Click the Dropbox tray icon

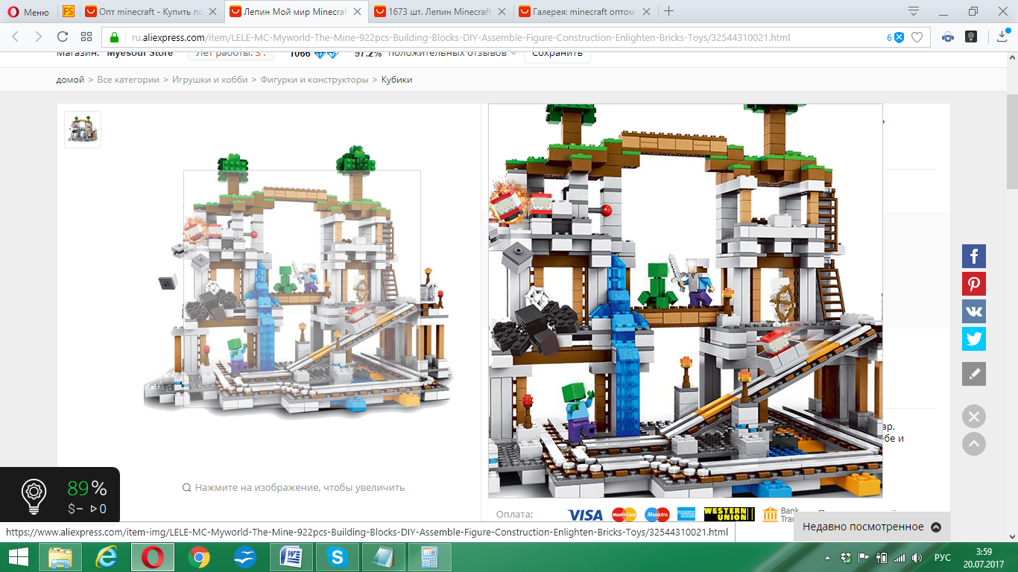click(x=846, y=558)
